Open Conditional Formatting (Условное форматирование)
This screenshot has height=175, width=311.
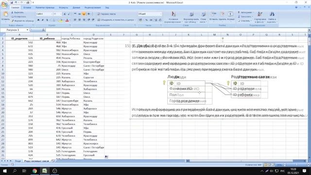(x=173, y=17)
